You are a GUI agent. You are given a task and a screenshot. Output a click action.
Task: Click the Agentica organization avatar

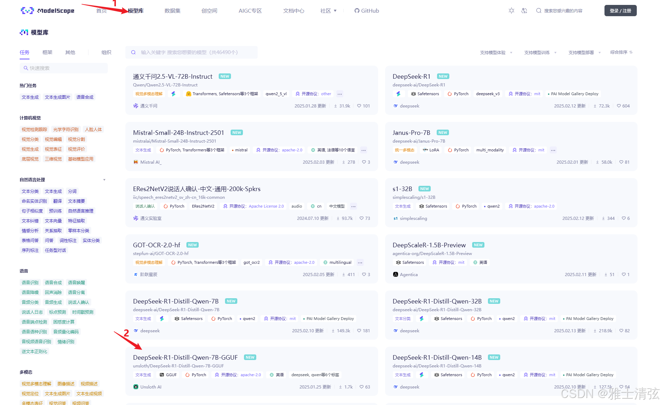tap(396, 274)
